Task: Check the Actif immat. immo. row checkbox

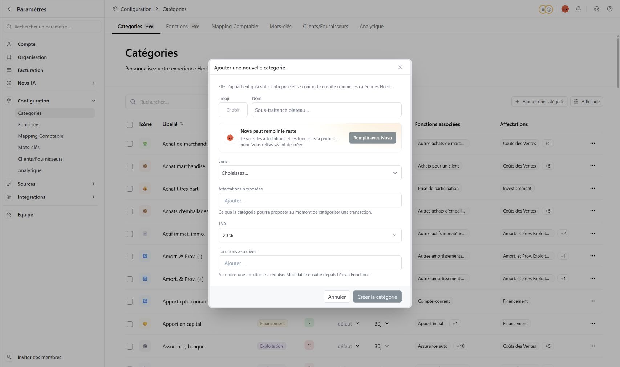Action: pos(130,234)
